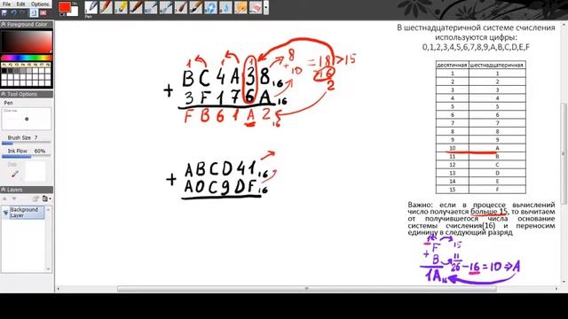Select the sixth tool, second airbrush
Viewport: 568px width, 319px height.
166,8
